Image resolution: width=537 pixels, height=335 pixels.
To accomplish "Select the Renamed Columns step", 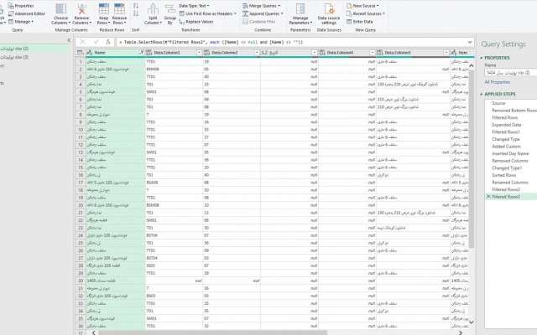I will pos(511,183).
